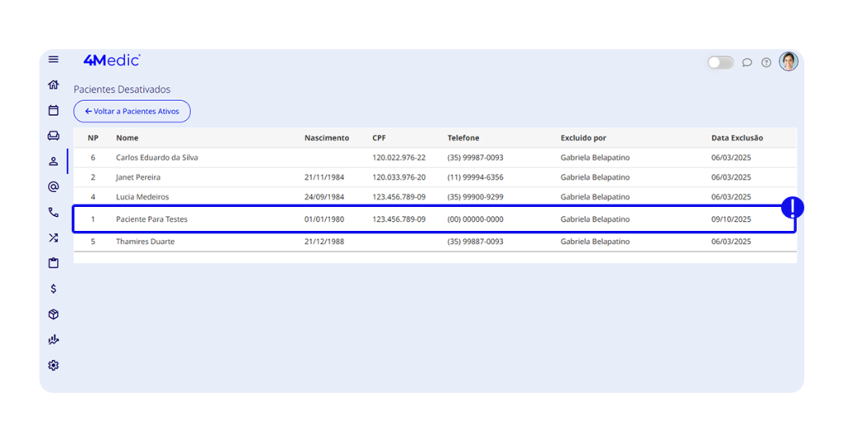Select the patients person icon in sidebar
Screen dimensions: 843x442
(54, 162)
